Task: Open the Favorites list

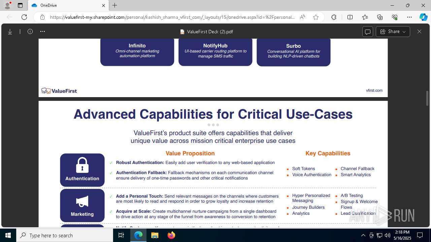Action: 365,17
